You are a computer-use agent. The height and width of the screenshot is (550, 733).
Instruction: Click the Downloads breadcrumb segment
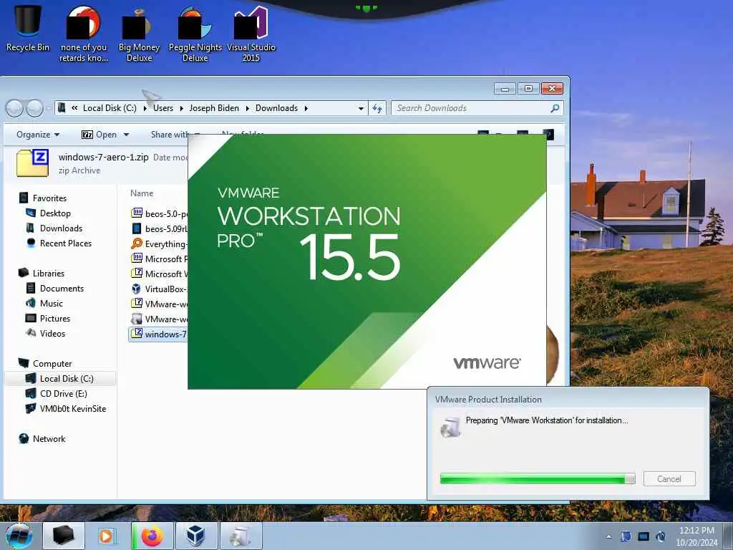(276, 108)
